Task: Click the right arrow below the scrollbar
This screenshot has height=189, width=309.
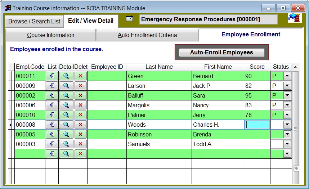Action: [x=296, y=168]
